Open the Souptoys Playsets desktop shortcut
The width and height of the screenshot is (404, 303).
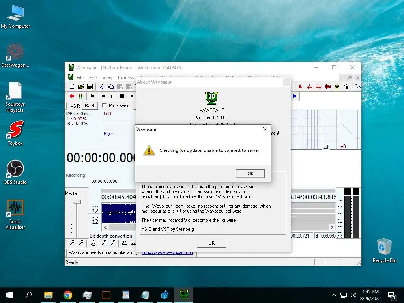pyautogui.click(x=15, y=97)
